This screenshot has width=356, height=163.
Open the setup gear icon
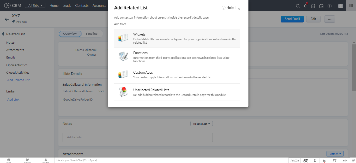(329, 6)
